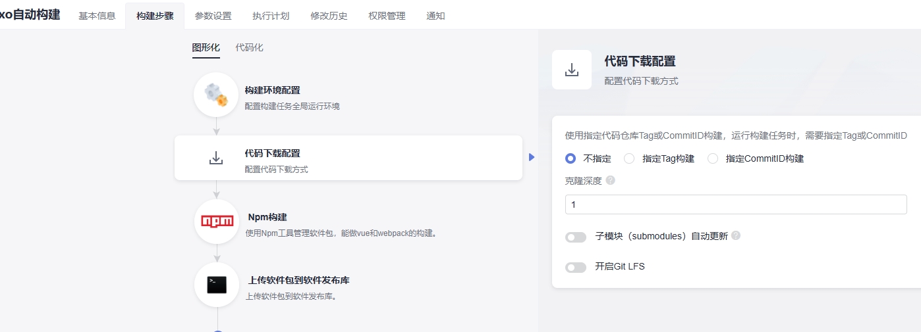
Task: Switch to the 权限管理 tab
Action: (x=387, y=16)
